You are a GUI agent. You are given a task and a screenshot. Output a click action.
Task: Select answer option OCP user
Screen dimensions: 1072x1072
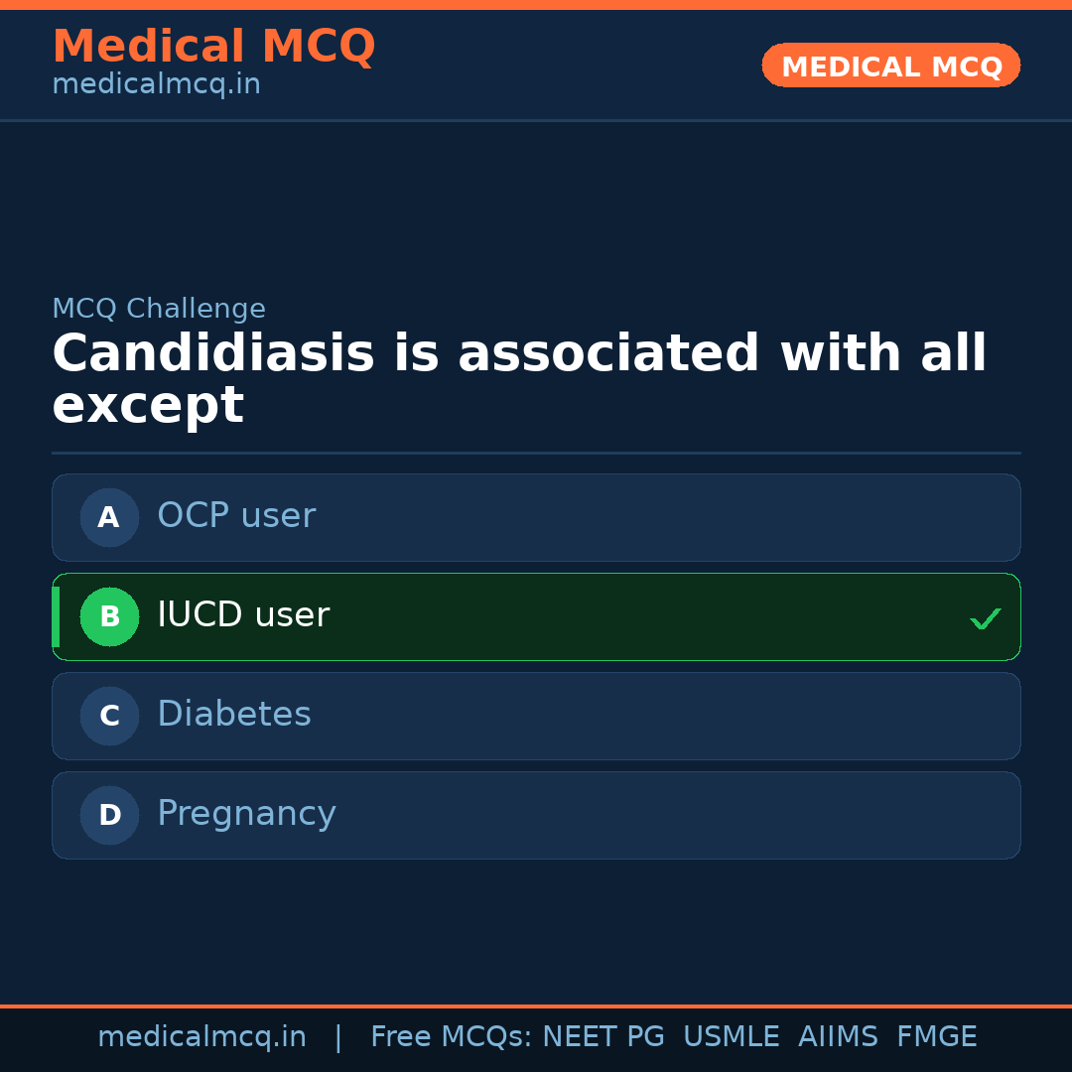(x=536, y=517)
